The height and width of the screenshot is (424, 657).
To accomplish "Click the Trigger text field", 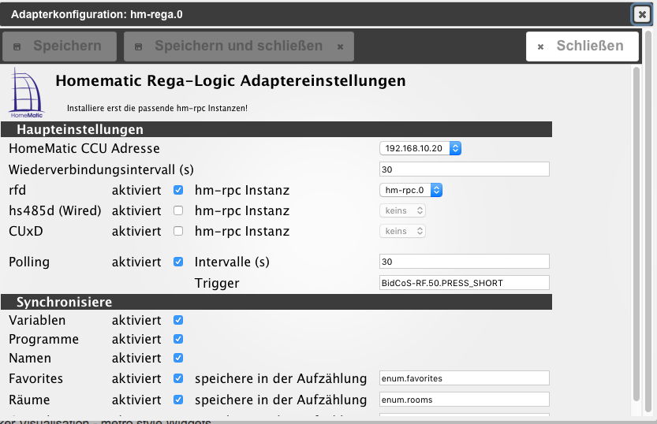I will coord(464,282).
